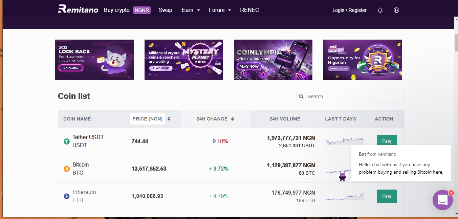Click the 24H VOLUME column header
The image size is (458, 219).
click(x=285, y=119)
